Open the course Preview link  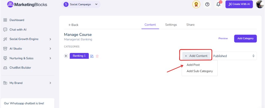coord(223,38)
